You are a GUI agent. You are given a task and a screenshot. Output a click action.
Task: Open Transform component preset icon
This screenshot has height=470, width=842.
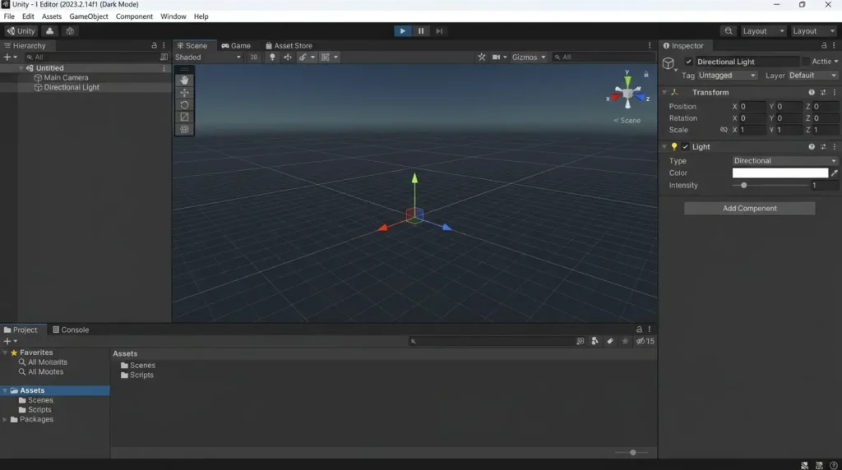(823, 92)
